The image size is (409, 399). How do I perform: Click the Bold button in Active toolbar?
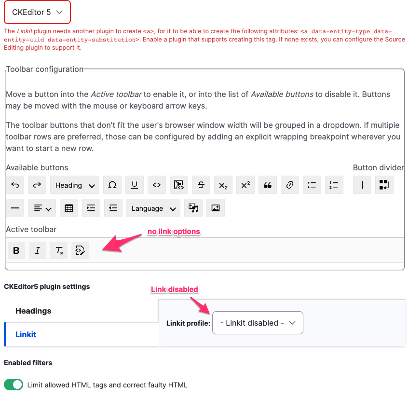16,250
